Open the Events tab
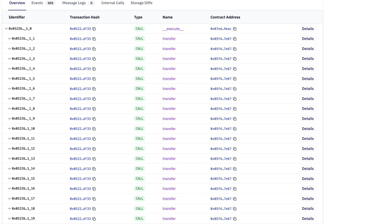The width and height of the screenshot is (368, 224). [44, 3]
